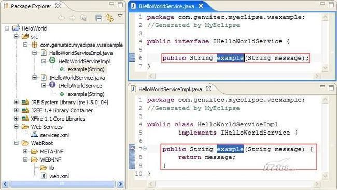Screen dimensions: 337x190
Task: Click the HelloWorld project icon
Action: coord(16,28)
